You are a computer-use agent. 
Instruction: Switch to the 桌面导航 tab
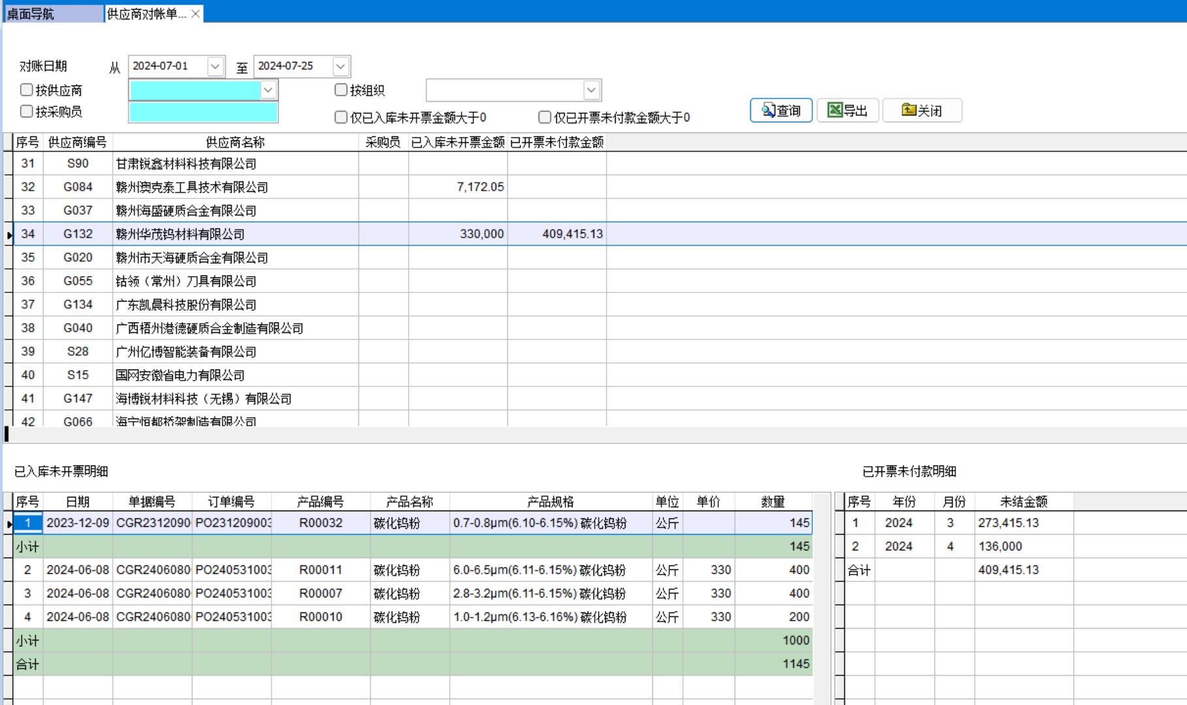(52, 14)
